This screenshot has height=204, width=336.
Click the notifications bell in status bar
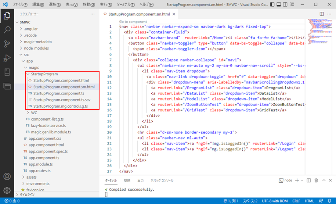click(x=330, y=201)
